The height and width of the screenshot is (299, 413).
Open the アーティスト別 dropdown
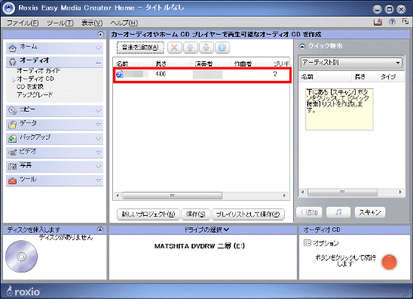click(351, 63)
